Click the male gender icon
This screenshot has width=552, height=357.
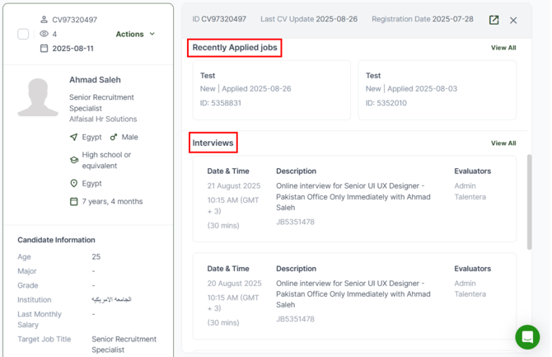[x=114, y=137]
